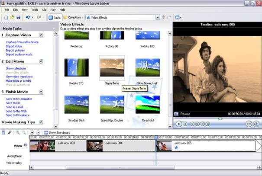Click Import audio or music link

pyautogui.click(x=19, y=54)
